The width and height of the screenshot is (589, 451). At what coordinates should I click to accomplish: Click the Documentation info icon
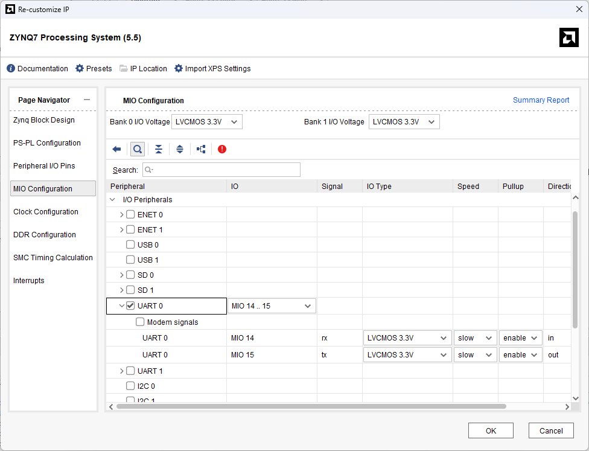[x=11, y=68]
